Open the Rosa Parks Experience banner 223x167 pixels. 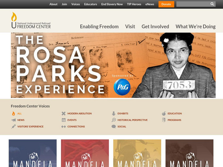pyautogui.click(x=113, y=65)
